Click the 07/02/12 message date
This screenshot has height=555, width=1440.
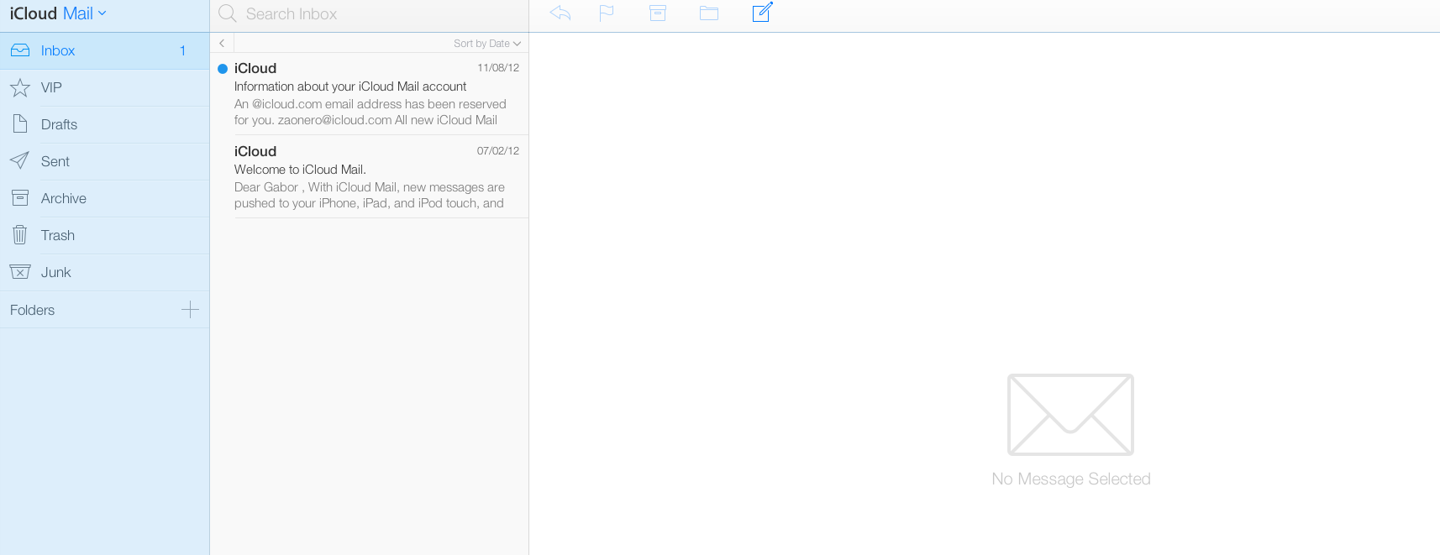pos(498,151)
